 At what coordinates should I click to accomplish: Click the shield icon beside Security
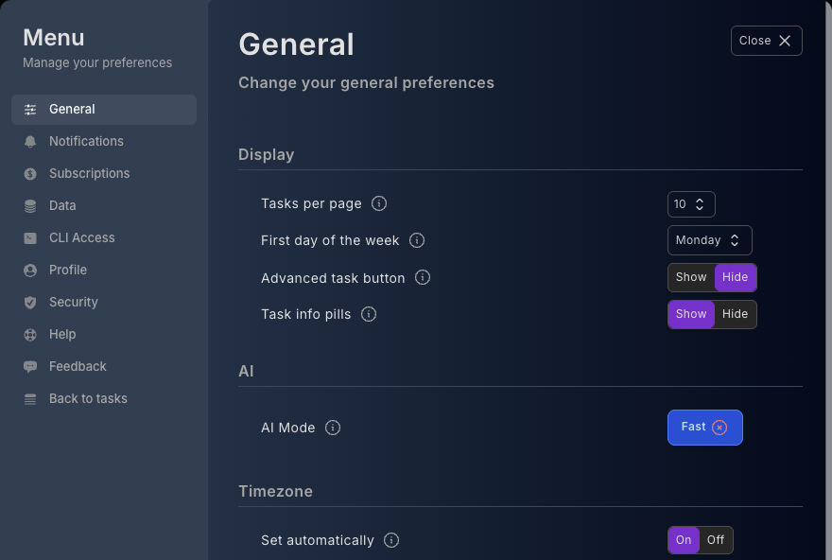pyautogui.click(x=30, y=303)
